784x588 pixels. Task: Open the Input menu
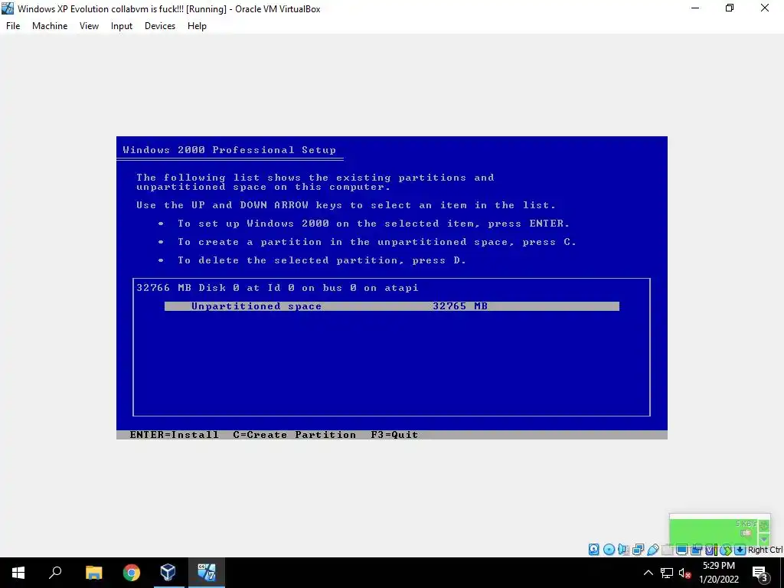coord(122,26)
